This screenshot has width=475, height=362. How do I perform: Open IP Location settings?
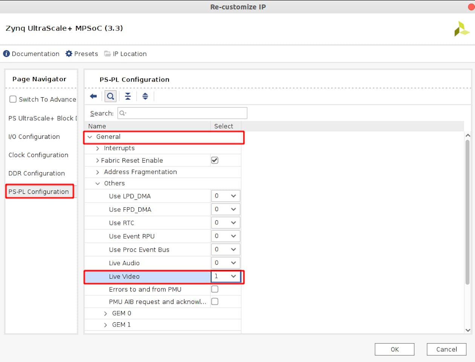click(130, 54)
